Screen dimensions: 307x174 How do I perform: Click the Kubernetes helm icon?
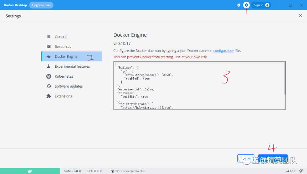pos(49,76)
